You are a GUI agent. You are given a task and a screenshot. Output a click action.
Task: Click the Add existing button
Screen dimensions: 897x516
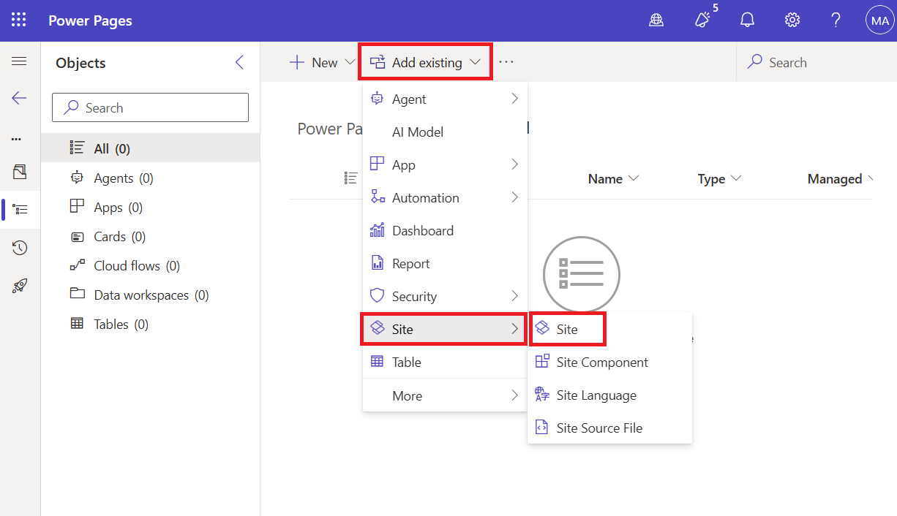coord(425,61)
